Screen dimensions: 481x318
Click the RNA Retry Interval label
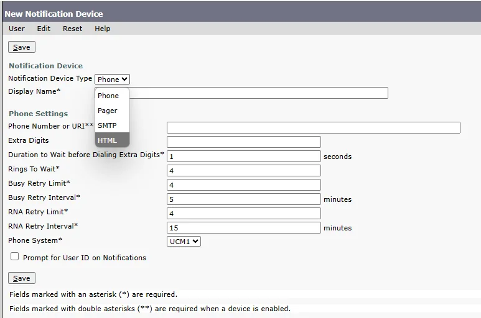44,226
